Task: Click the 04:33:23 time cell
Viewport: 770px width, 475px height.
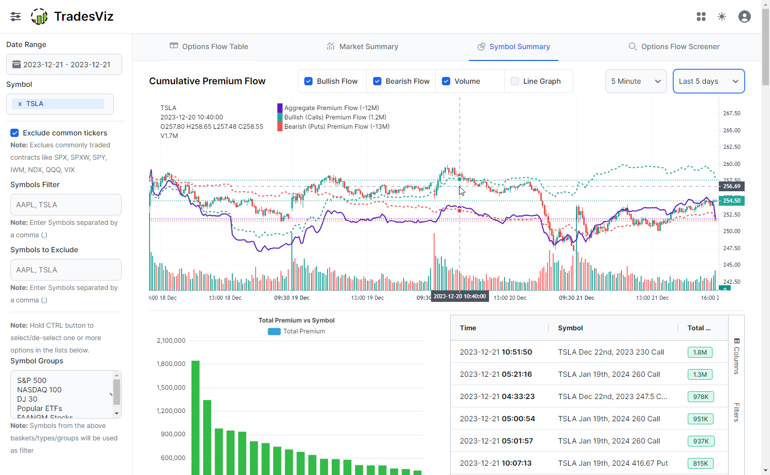Action: (518, 396)
